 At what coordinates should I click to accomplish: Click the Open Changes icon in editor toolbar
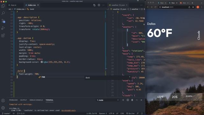(94, 5)
